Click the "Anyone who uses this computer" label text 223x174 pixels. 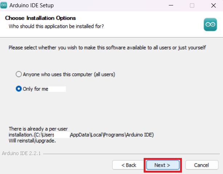coord(69,74)
